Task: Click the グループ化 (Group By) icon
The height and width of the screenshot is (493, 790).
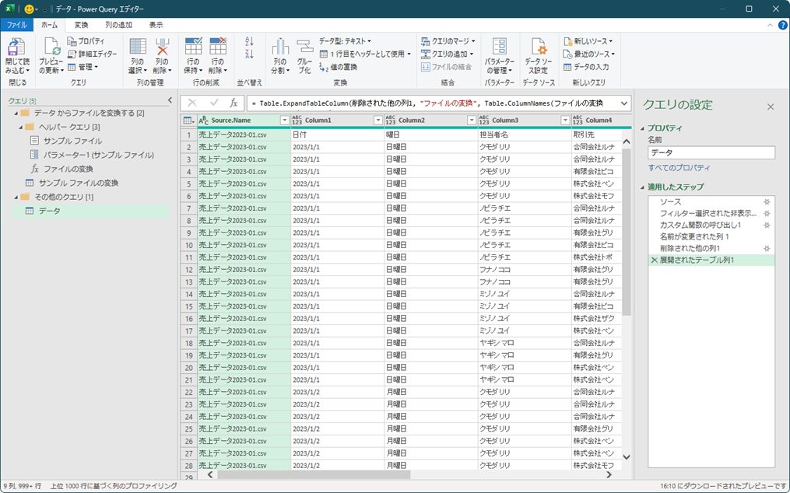Action: (305, 47)
